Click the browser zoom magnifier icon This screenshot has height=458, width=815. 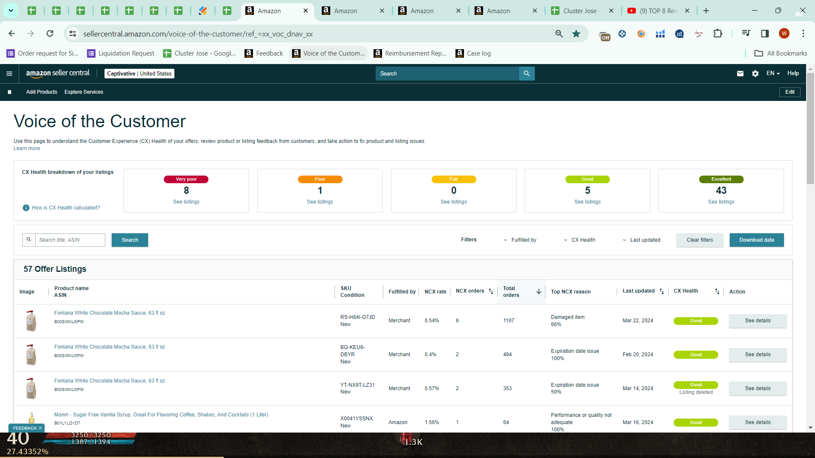point(559,34)
